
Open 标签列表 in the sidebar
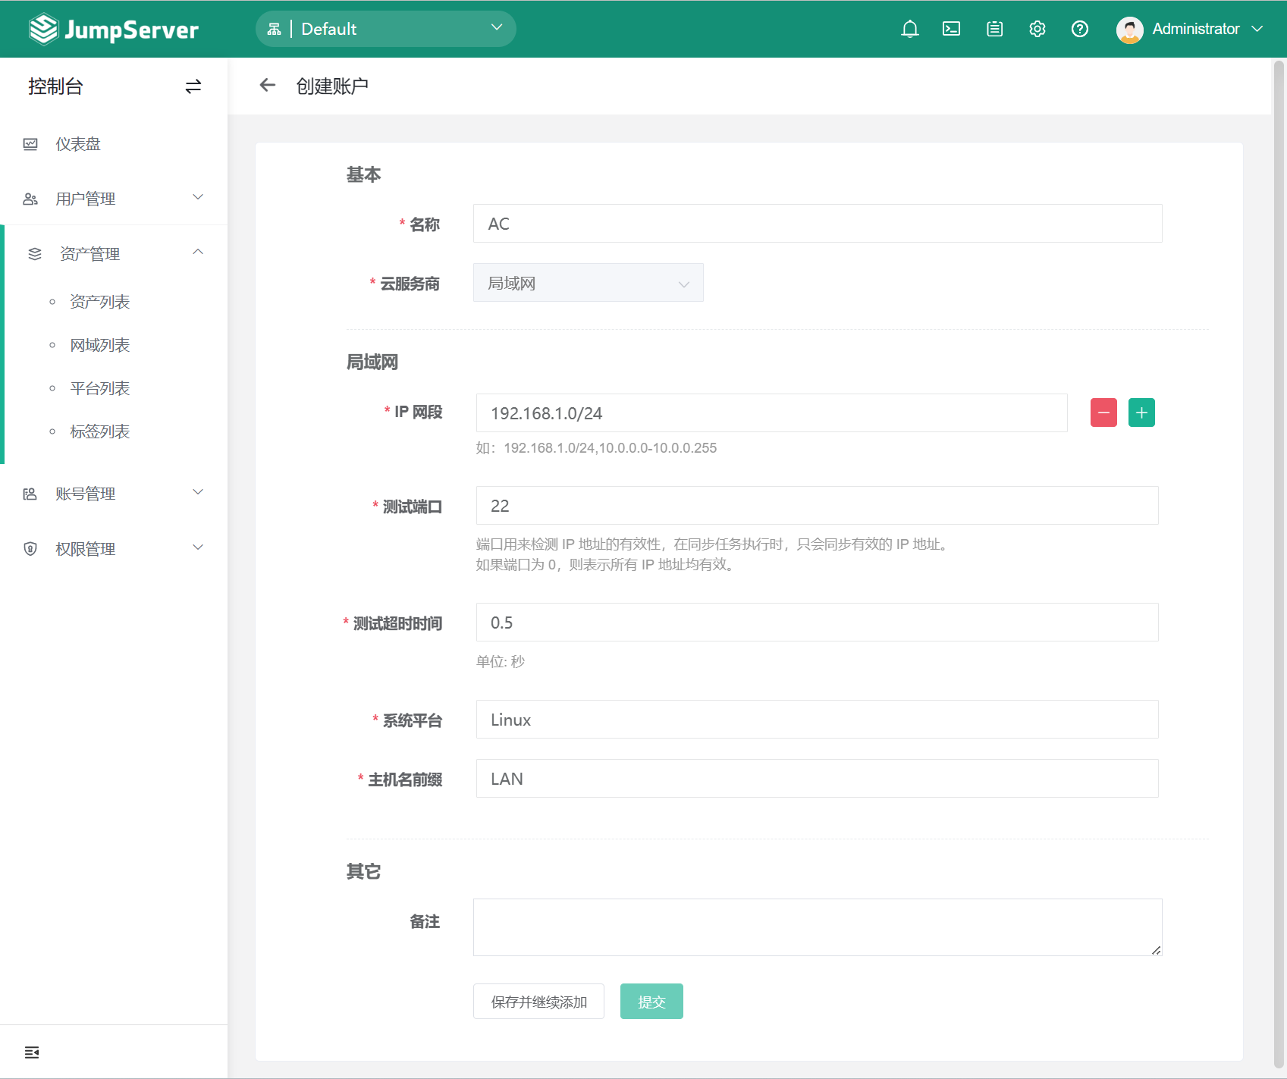(x=99, y=431)
